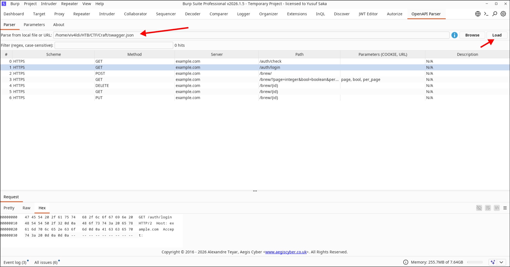Viewport: 510px width, 267px height.
Task: Switch to the Decoder tab
Action: [x=193, y=14]
